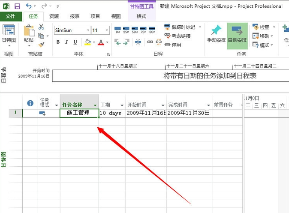
Task: Switch to the 报表 ribbon tab
Action: point(75,16)
